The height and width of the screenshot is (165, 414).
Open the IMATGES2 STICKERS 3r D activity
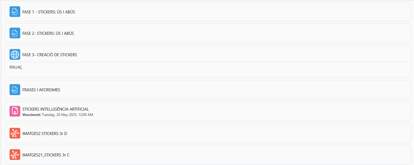point(45,133)
